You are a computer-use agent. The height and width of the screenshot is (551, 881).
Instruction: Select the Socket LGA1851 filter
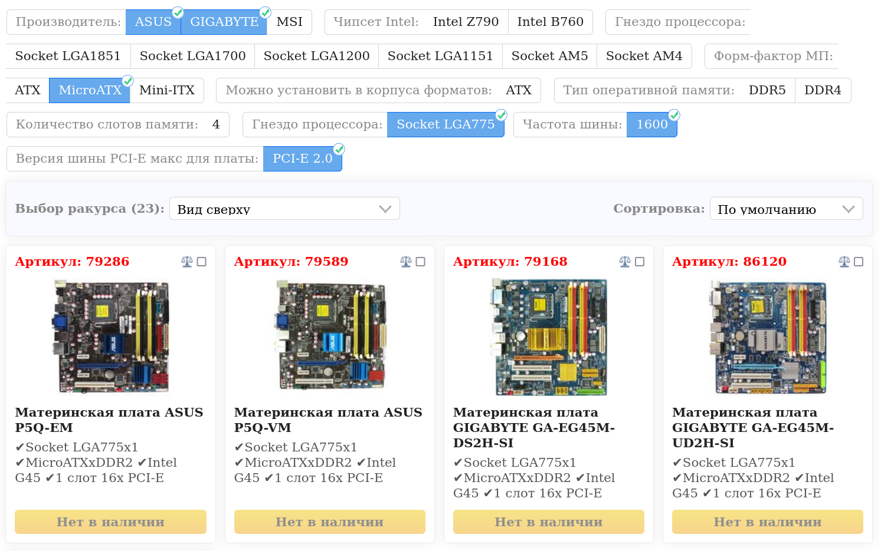click(x=68, y=56)
